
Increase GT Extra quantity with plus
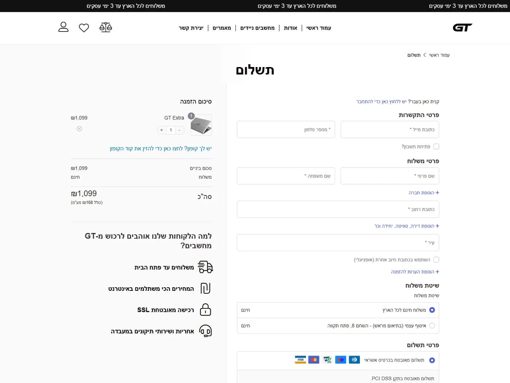click(x=161, y=130)
